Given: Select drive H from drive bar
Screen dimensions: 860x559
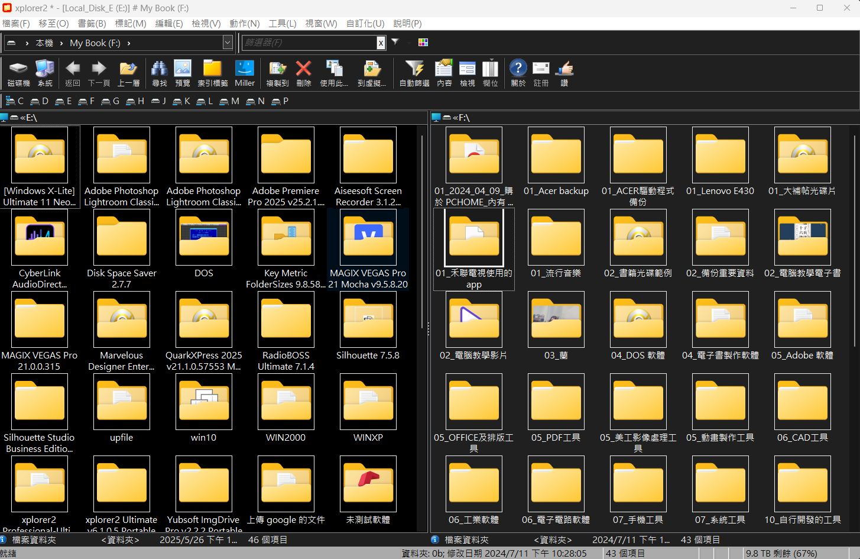Looking at the screenshot, I should coord(135,101).
